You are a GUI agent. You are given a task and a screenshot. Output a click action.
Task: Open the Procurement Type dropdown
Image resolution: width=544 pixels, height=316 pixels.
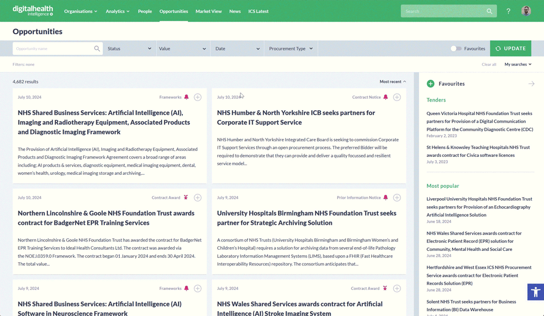(x=290, y=48)
